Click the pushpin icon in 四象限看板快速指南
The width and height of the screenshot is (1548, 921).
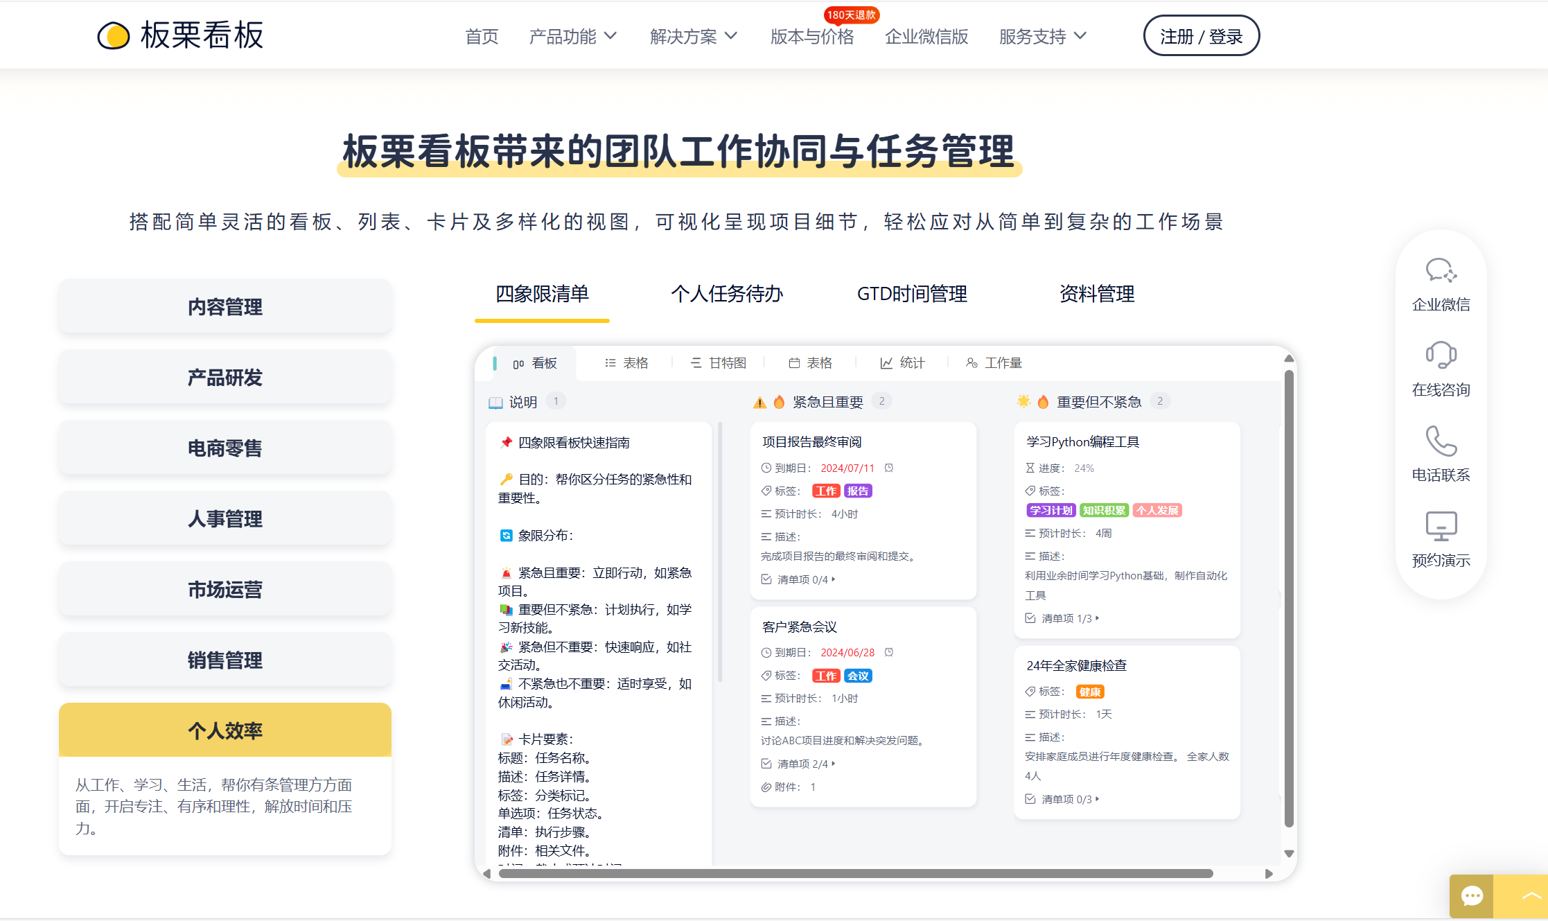pos(507,442)
